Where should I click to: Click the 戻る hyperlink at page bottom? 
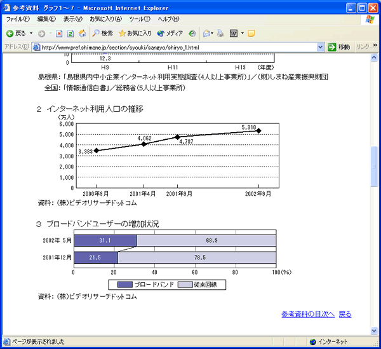345,315
